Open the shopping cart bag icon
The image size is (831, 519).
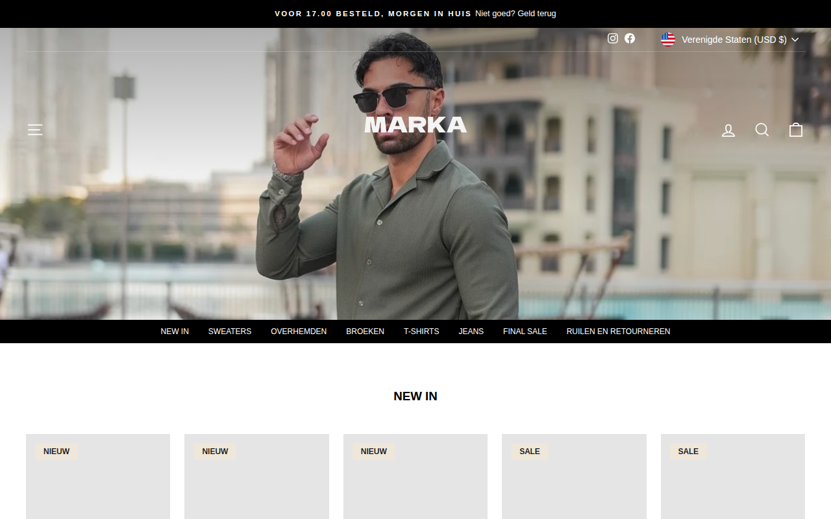[796, 130]
